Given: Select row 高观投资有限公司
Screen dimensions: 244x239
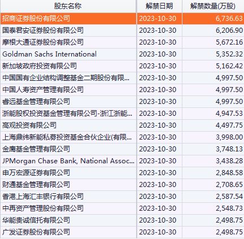Looking at the screenshot, I should tap(122, 125).
